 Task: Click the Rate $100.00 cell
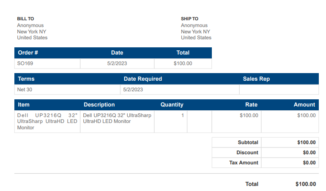pyautogui.click(x=236, y=121)
